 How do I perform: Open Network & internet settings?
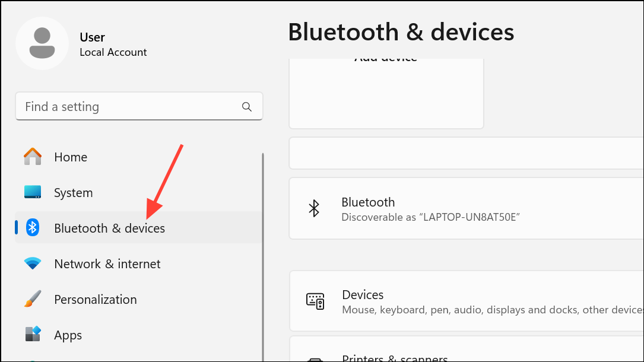[x=107, y=263]
